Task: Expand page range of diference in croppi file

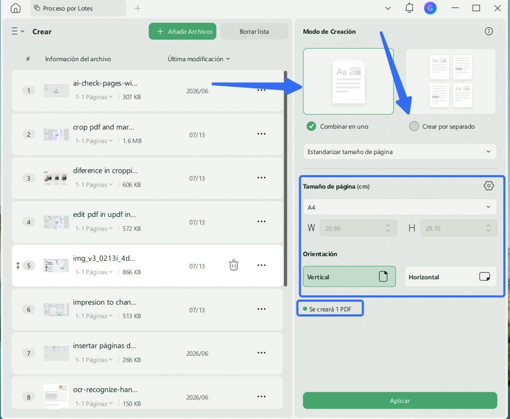Action: pyautogui.click(x=94, y=185)
